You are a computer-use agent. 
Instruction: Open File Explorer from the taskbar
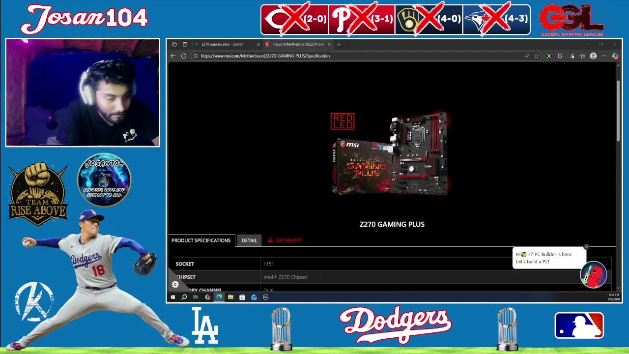(x=230, y=297)
